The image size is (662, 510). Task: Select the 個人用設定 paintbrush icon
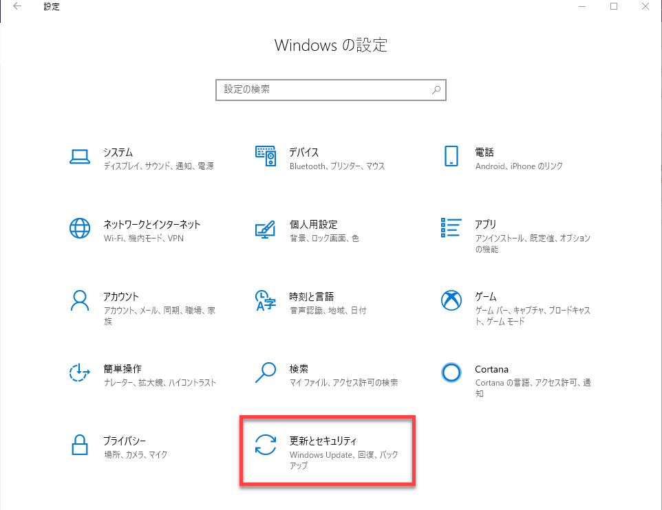(x=266, y=228)
